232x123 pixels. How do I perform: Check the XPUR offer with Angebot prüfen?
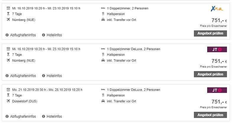click(x=210, y=33)
